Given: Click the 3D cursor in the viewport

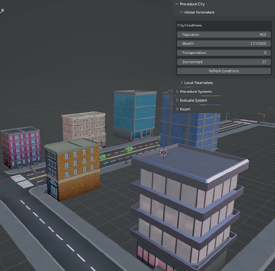Looking at the screenshot, I should pos(163,153).
